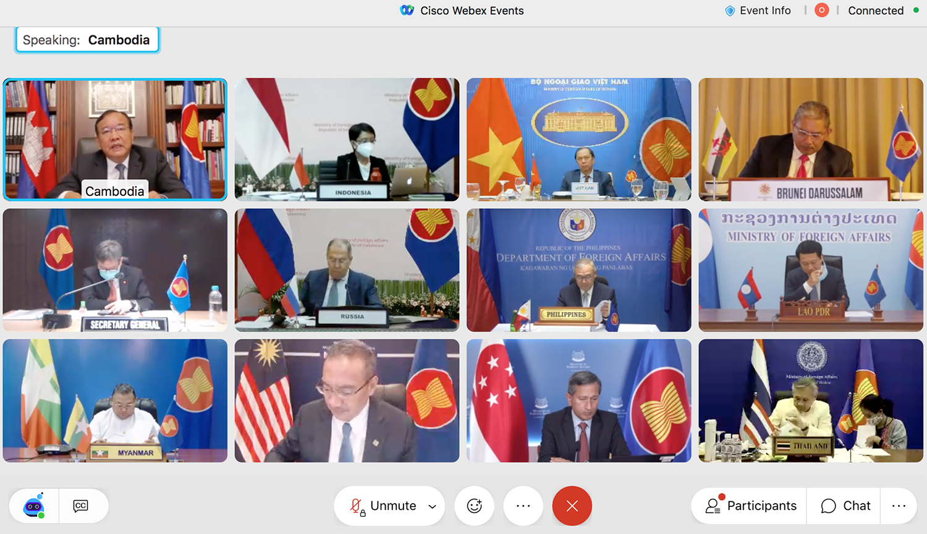Expand more panel options at bottom right
Image resolution: width=927 pixels, height=534 pixels.
pyautogui.click(x=899, y=506)
